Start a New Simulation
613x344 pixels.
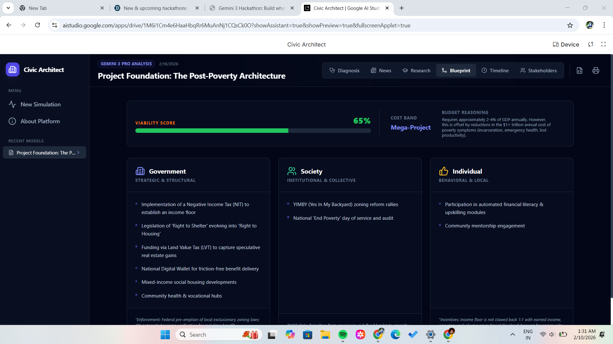tap(41, 104)
